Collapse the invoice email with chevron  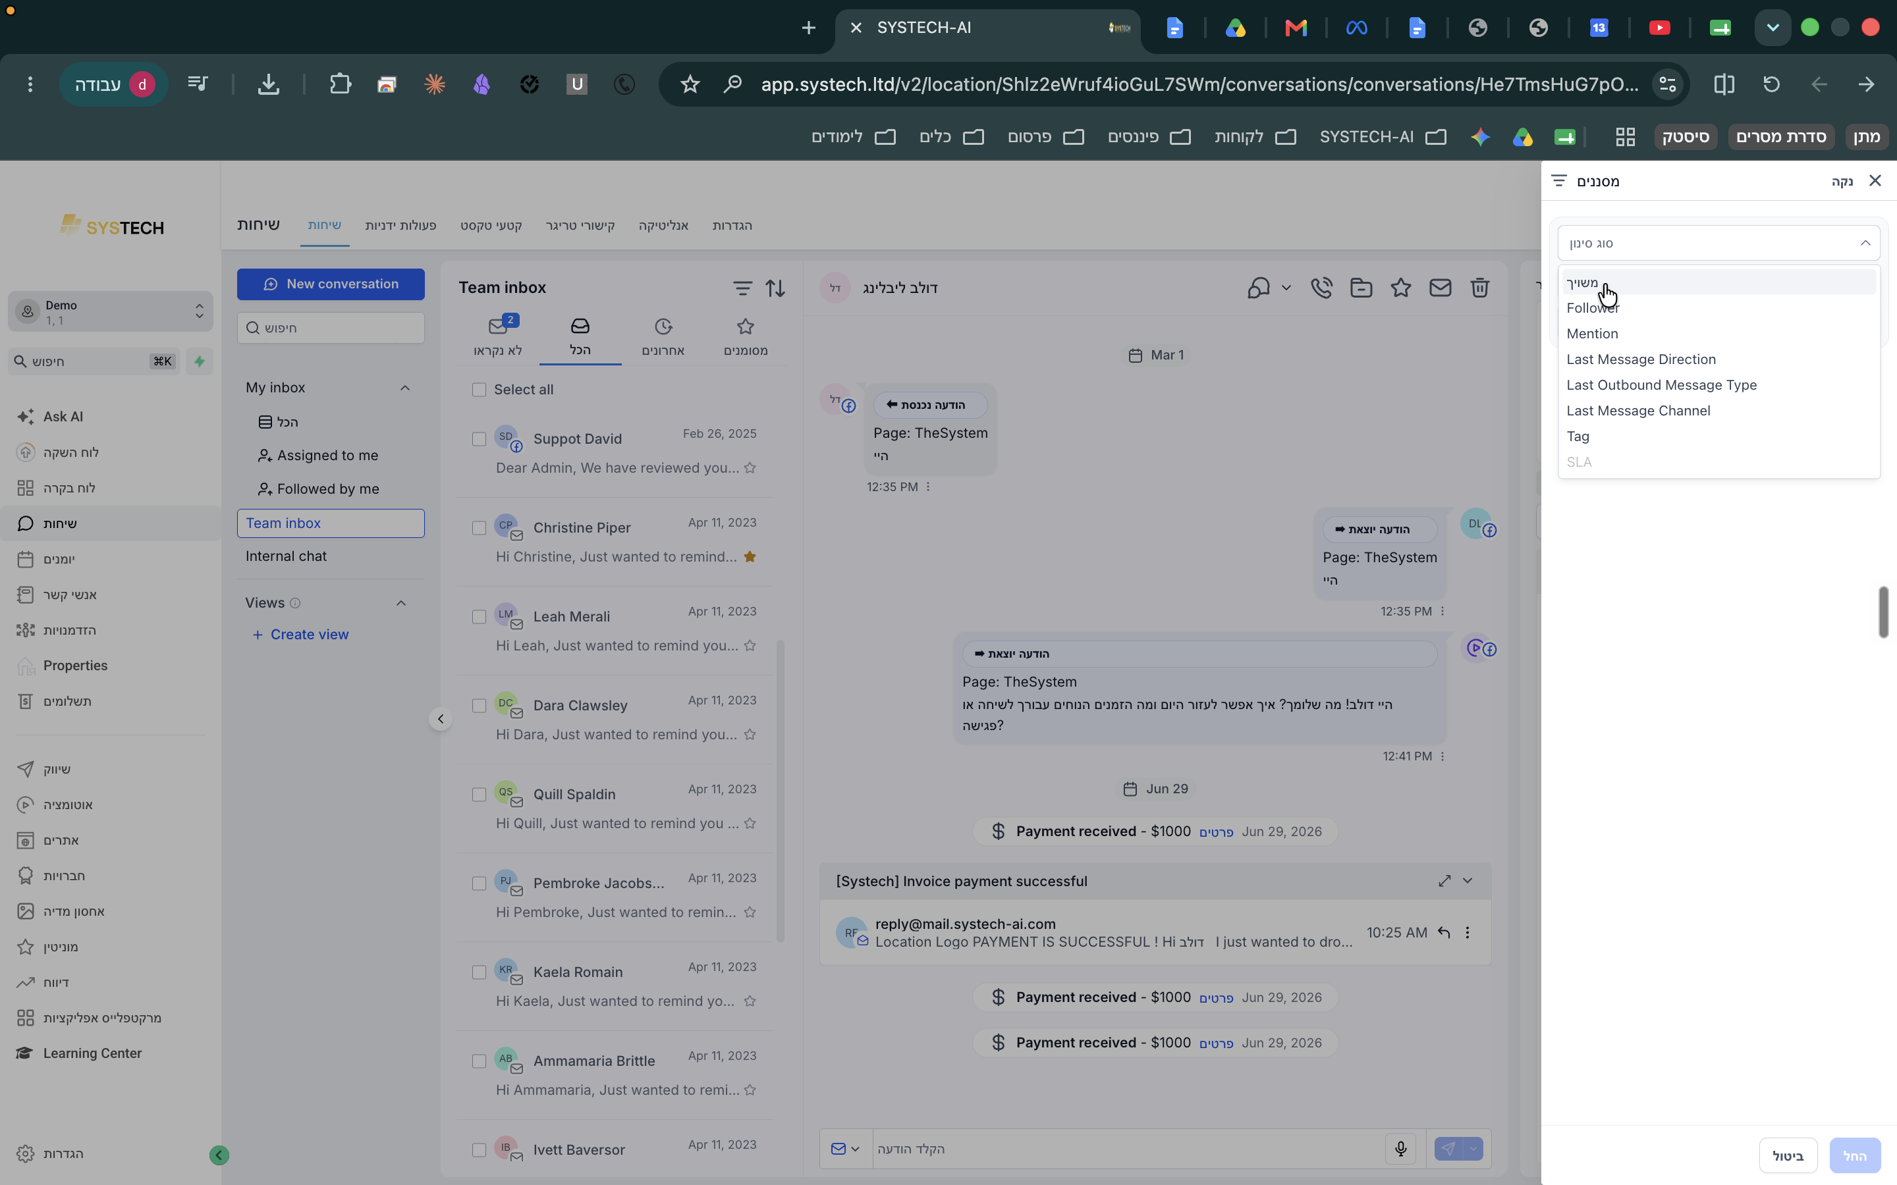1468,881
